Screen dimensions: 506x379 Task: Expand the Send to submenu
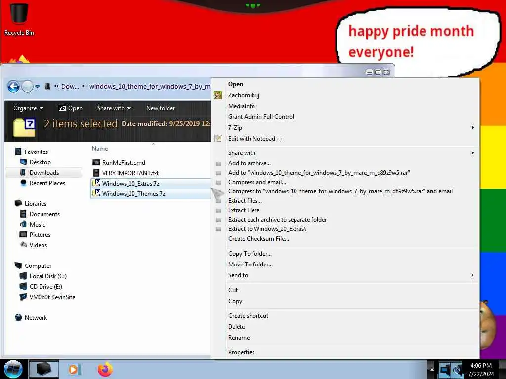pyautogui.click(x=345, y=275)
